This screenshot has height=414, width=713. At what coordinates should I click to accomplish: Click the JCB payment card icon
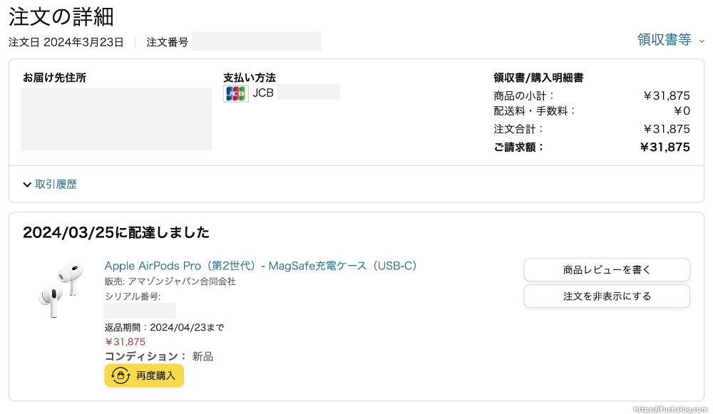click(235, 93)
